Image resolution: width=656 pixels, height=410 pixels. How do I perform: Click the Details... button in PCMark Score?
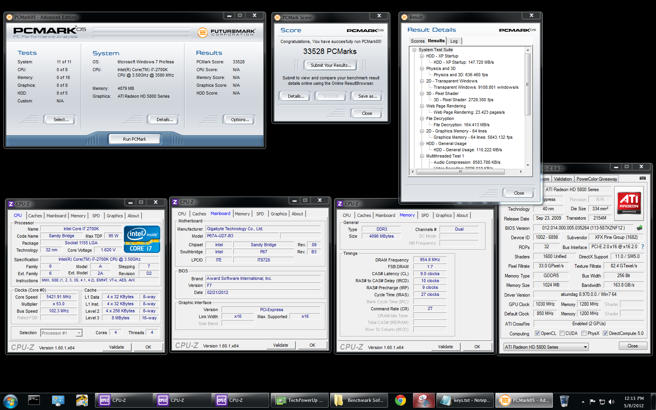click(x=296, y=96)
